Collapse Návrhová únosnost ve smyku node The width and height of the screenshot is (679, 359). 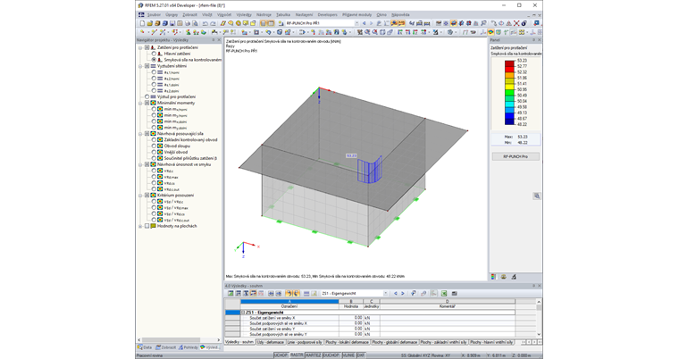coord(140,164)
